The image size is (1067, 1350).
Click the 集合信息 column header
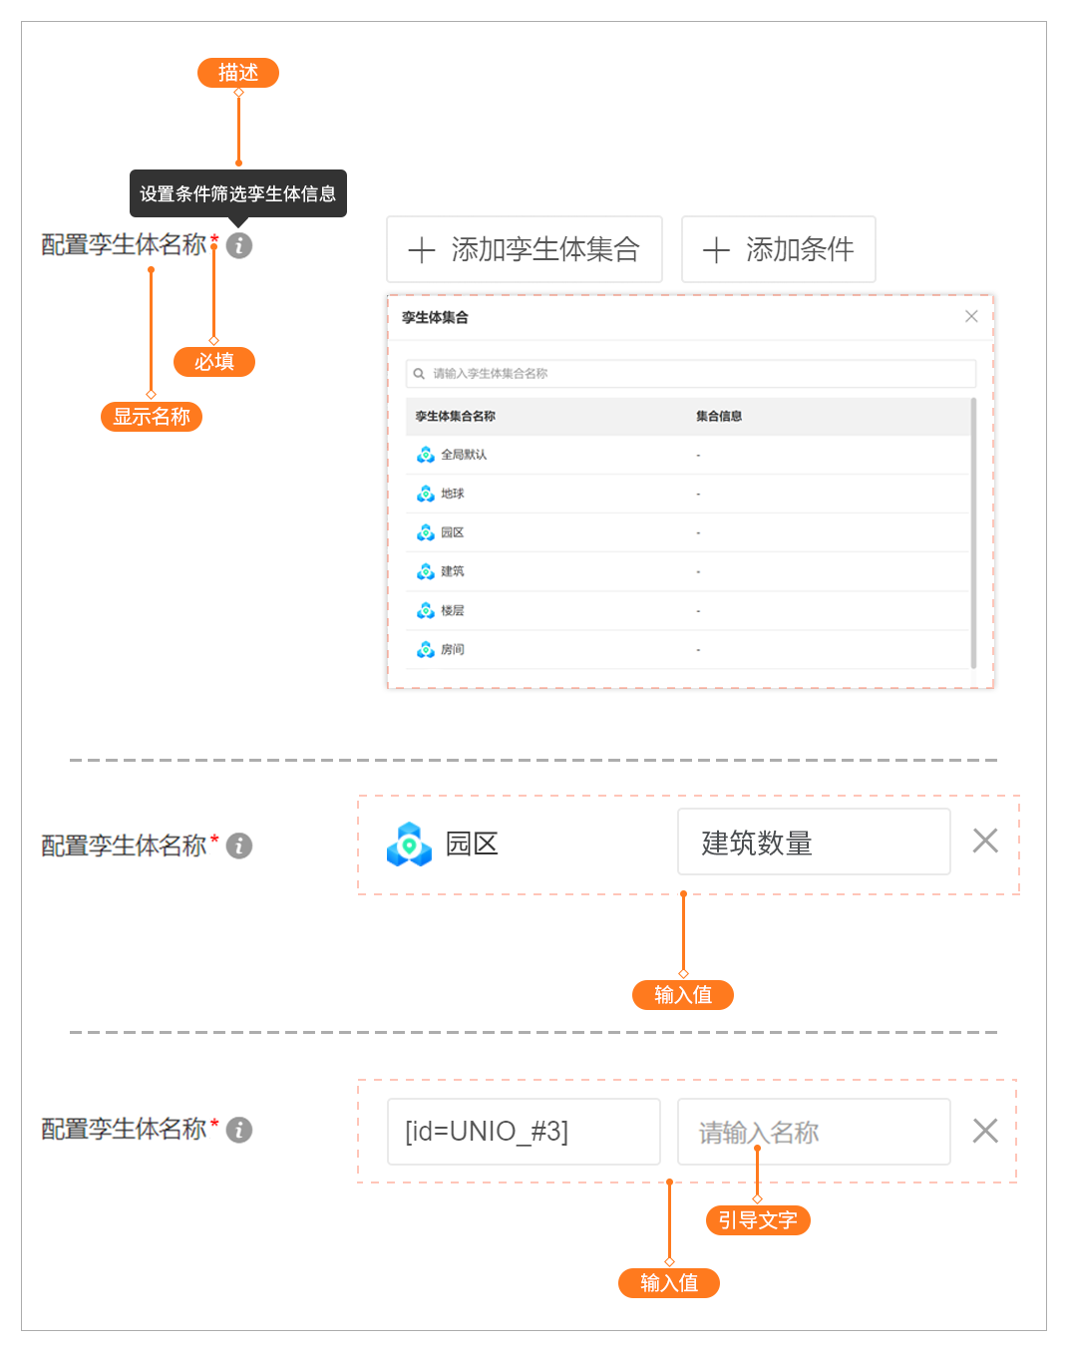(719, 417)
